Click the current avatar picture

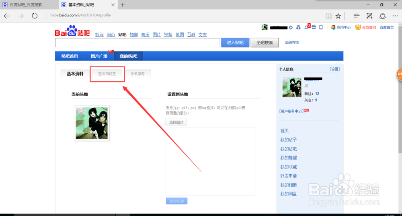click(x=92, y=123)
